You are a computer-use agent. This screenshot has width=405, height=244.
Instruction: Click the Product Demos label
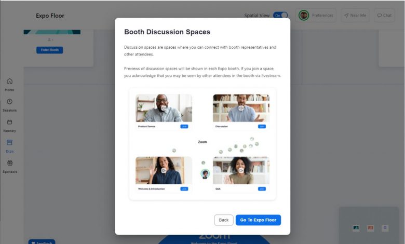(x=146, y=127)
